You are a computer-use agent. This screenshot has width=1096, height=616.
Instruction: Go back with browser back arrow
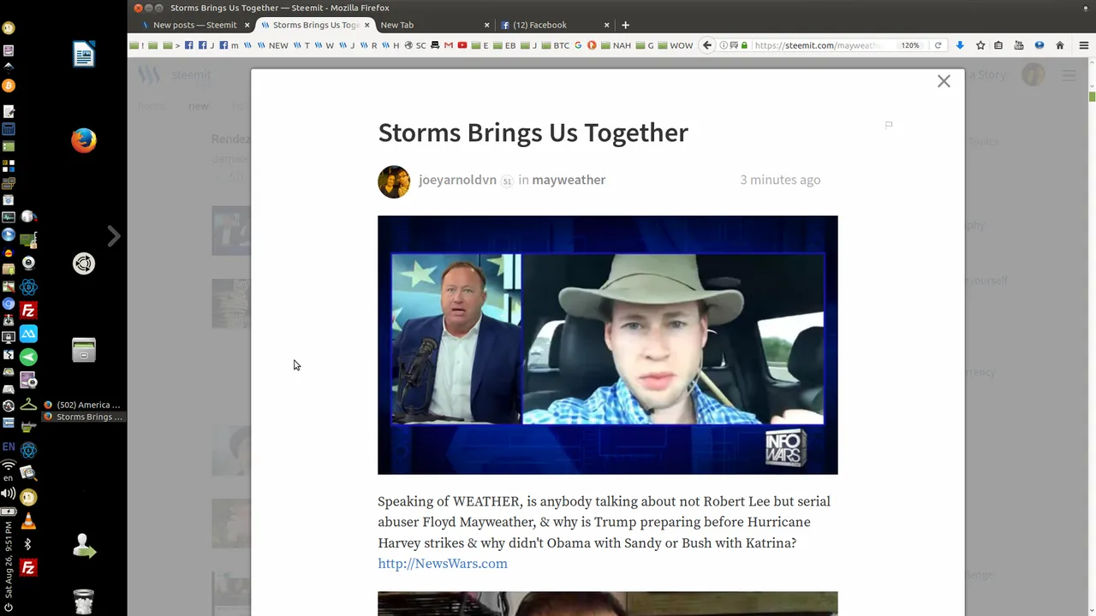tap(707, 45)
